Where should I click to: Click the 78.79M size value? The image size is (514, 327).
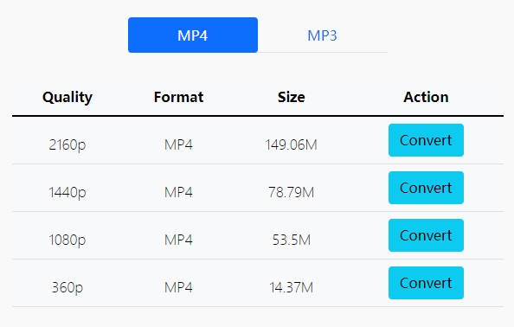coord(291,192)
